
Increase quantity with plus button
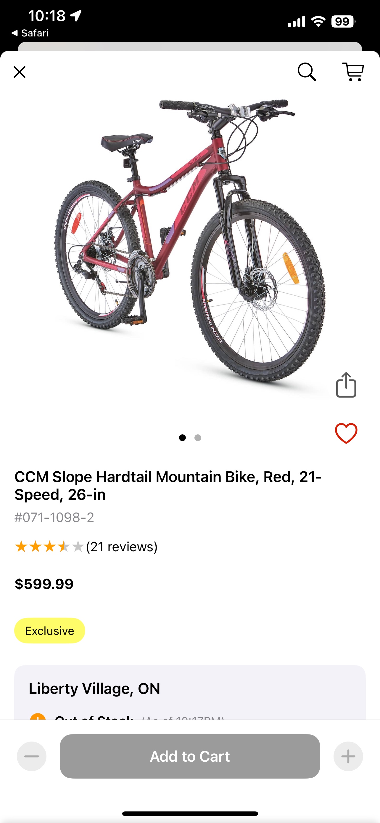pos(348,756)
